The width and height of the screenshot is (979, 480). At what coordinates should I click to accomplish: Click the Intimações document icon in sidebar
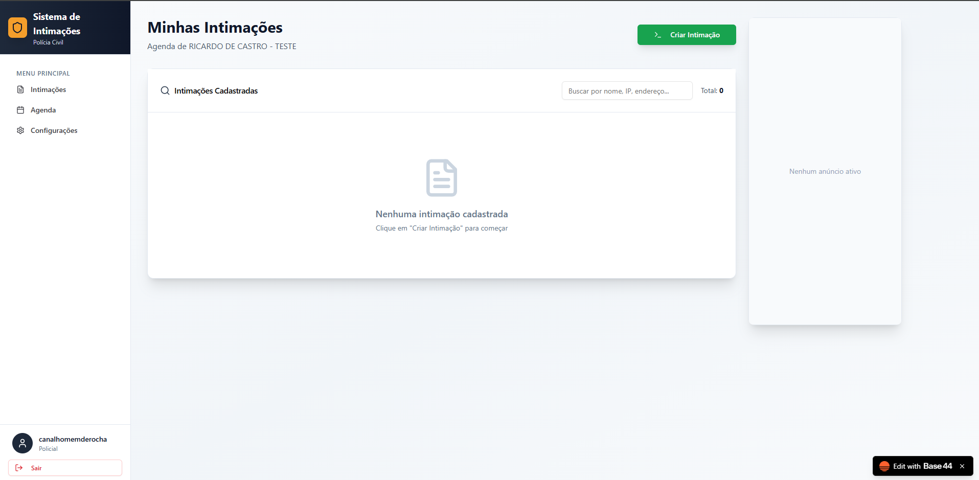coord(20,89)
